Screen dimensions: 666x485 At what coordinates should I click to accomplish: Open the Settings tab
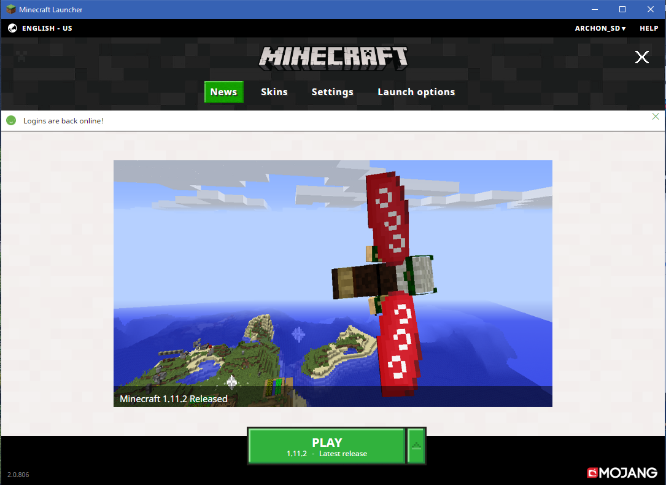(332, 92)
